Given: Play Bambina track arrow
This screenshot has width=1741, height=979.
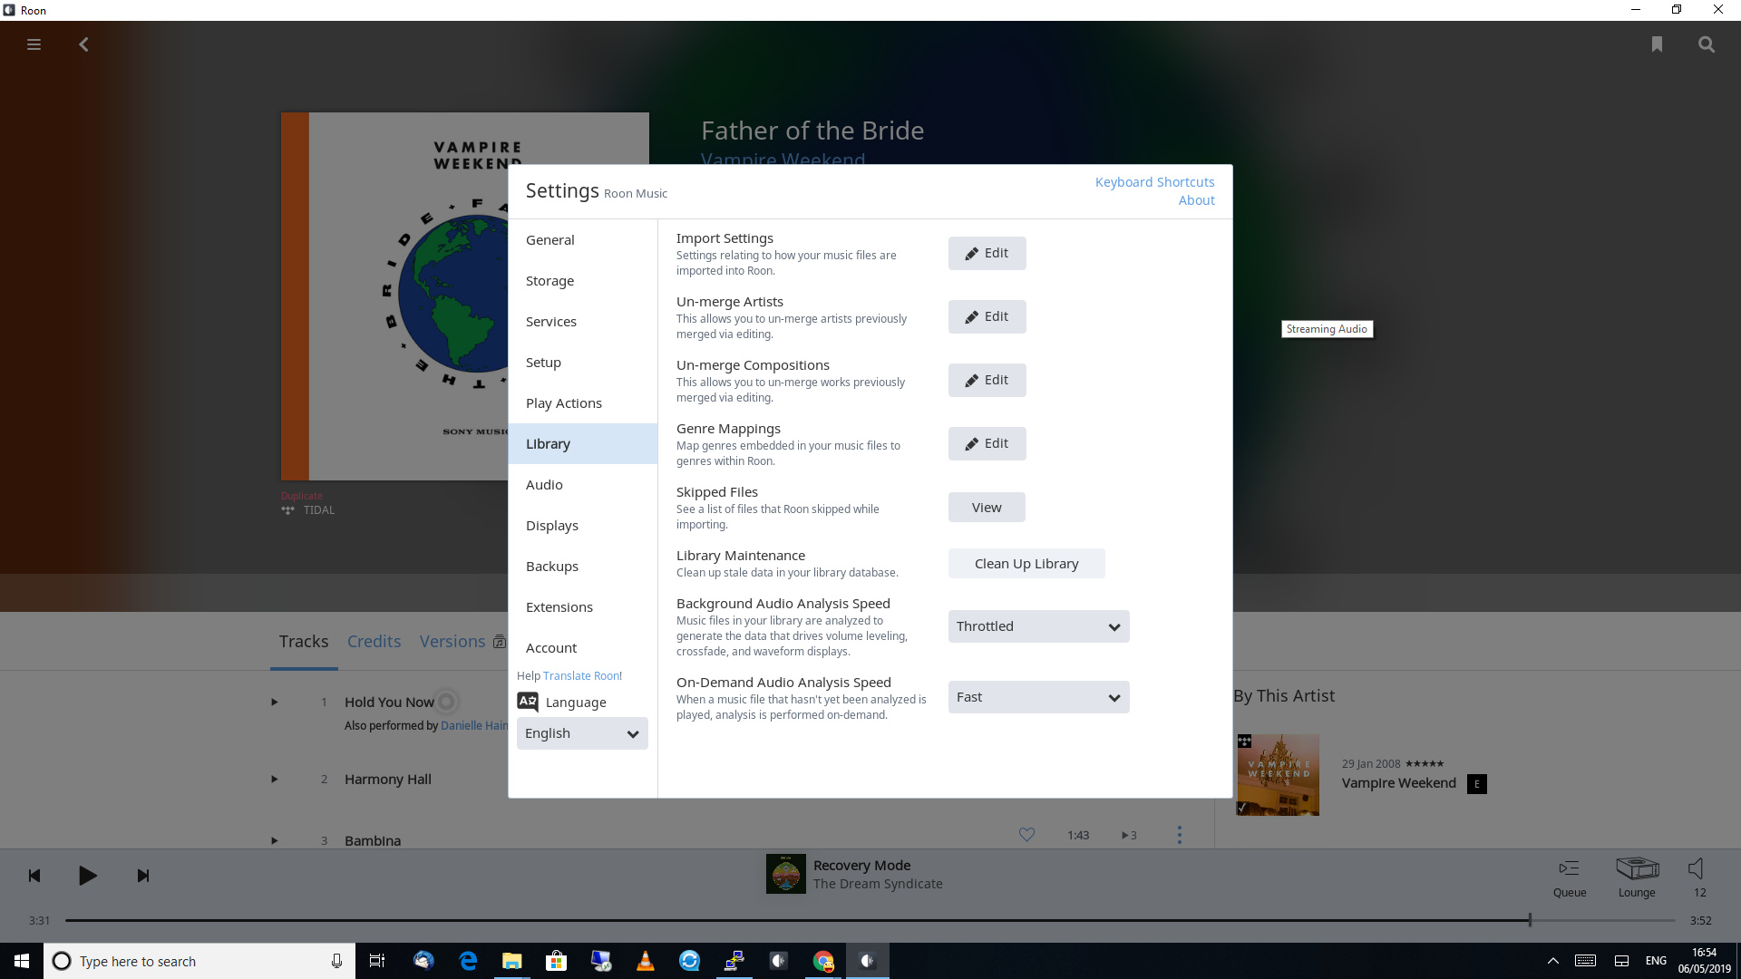Looking at the screenshot, I should 274,840.
